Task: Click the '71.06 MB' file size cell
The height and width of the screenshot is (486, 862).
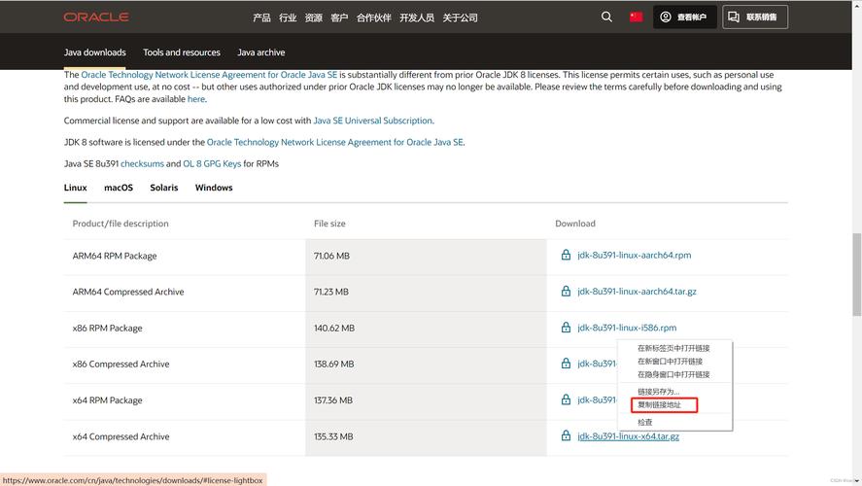Action: coord(426,256)
